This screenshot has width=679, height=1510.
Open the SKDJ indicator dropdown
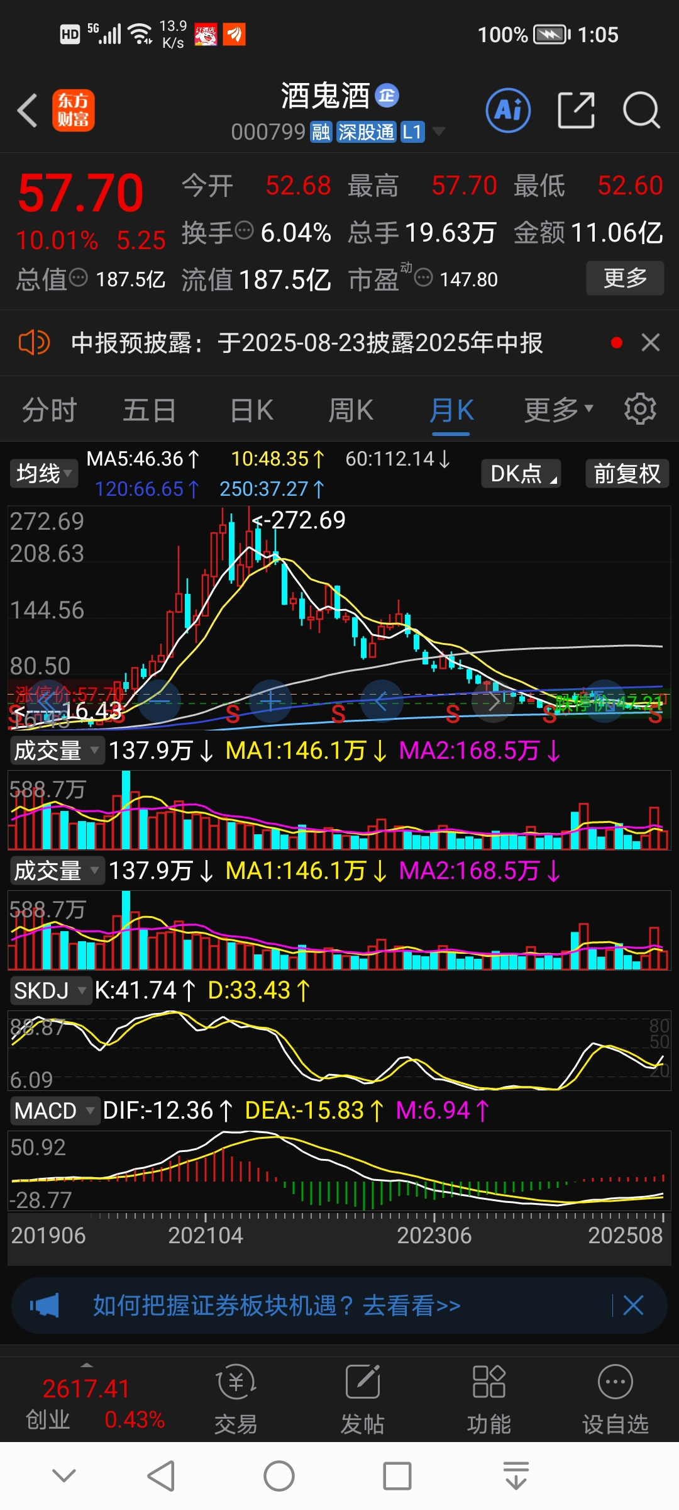click(x=51, y=991)
